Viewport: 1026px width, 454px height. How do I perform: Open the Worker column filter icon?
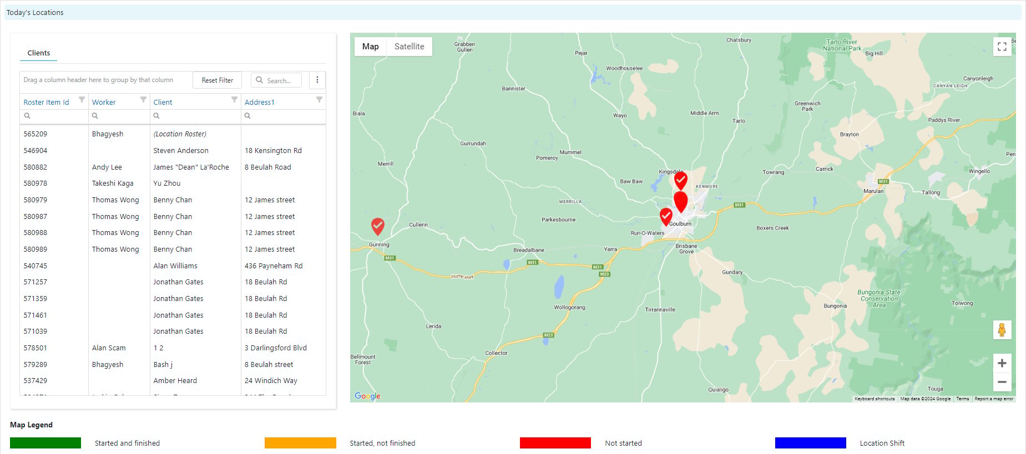[x=143, y=100]
